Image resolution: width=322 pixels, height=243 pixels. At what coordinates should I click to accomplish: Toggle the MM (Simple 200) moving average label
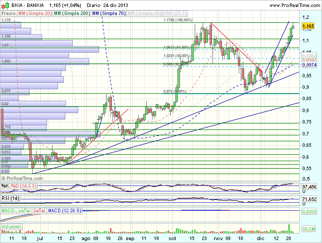pyautogui.click(x=72, y=13)
